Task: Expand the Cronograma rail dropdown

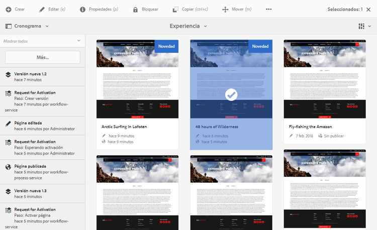Action: click(47, 26)
